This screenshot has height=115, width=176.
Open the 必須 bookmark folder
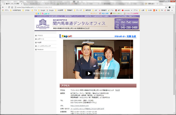[142, 10]
